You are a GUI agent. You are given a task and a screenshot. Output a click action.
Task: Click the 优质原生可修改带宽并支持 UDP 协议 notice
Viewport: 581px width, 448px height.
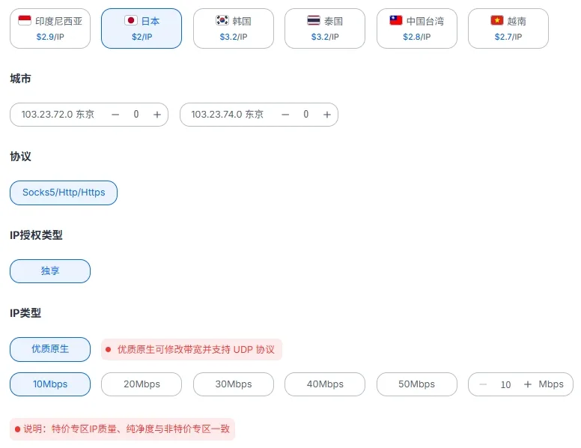[192, 349]
